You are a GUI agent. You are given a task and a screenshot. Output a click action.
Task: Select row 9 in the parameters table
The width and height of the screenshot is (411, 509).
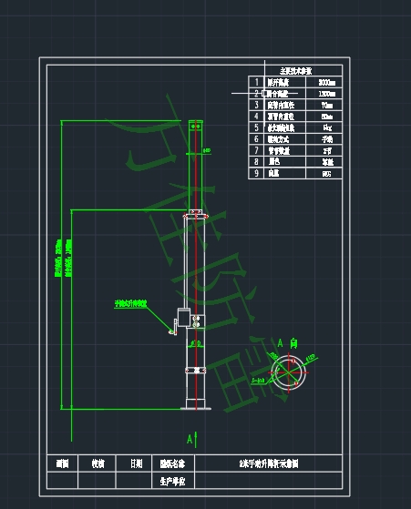point(295,173)
